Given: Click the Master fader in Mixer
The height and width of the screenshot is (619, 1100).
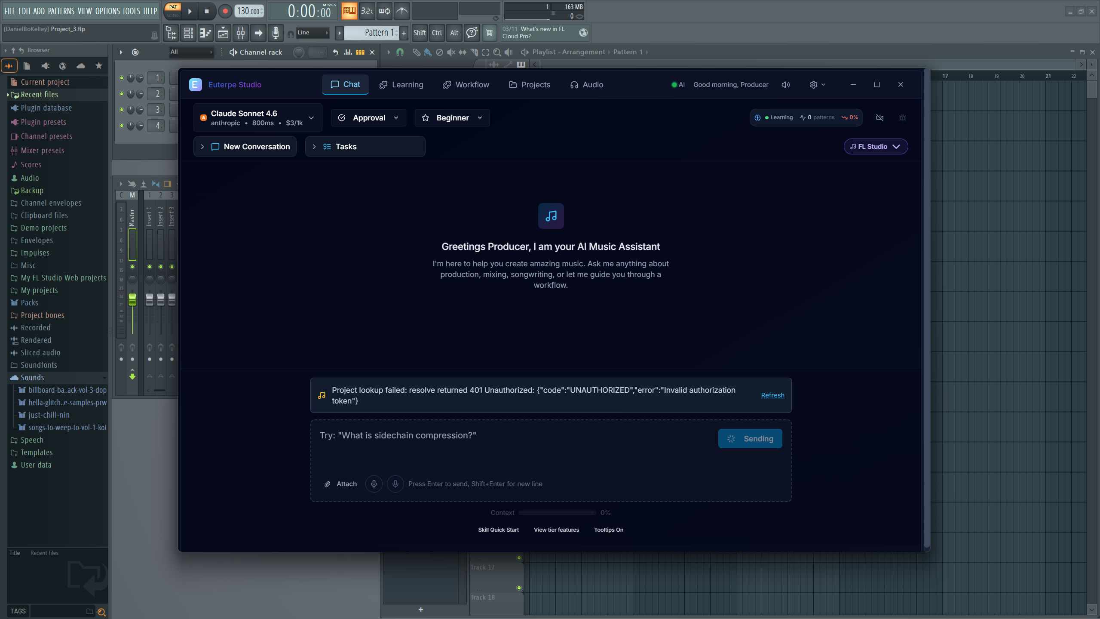Looking at the screenshot, I should click(x=132, y=299).
